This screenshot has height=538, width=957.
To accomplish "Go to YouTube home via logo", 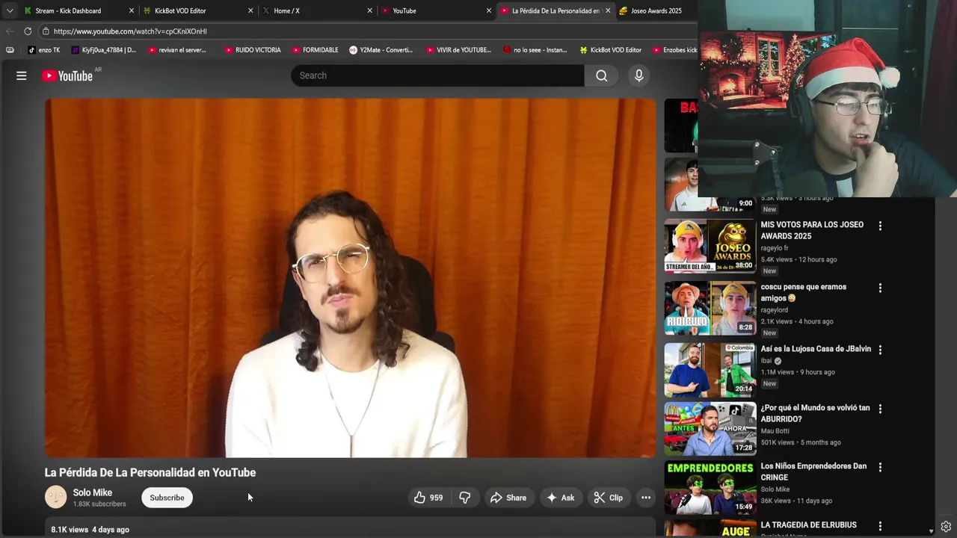I will [x=67, y=75].
